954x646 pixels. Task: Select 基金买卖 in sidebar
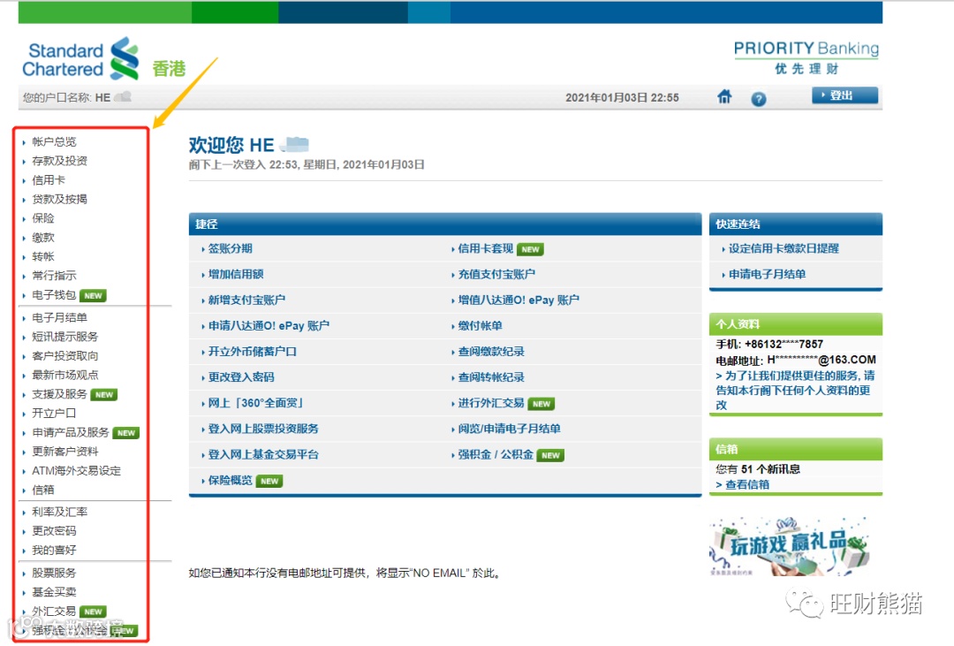click(x=54, y=592)
